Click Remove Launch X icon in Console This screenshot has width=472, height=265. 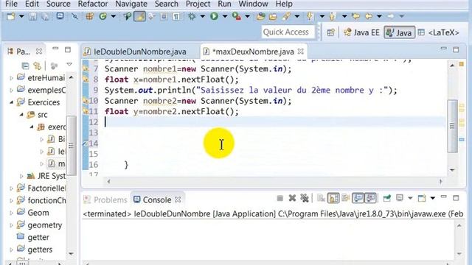[x=292, y=198]
